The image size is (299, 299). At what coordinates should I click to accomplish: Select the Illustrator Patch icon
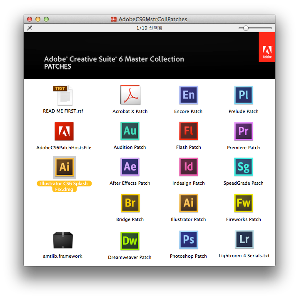coord(189,203)
